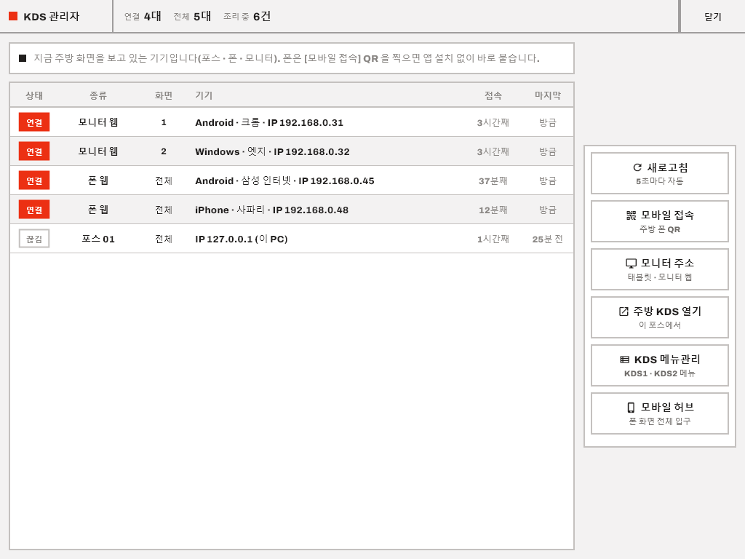
Task: Click the 끊김 badge for 포스 01
Action: click(34, 239)
